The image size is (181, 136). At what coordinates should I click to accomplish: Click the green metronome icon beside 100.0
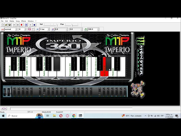tap(86, 29)
